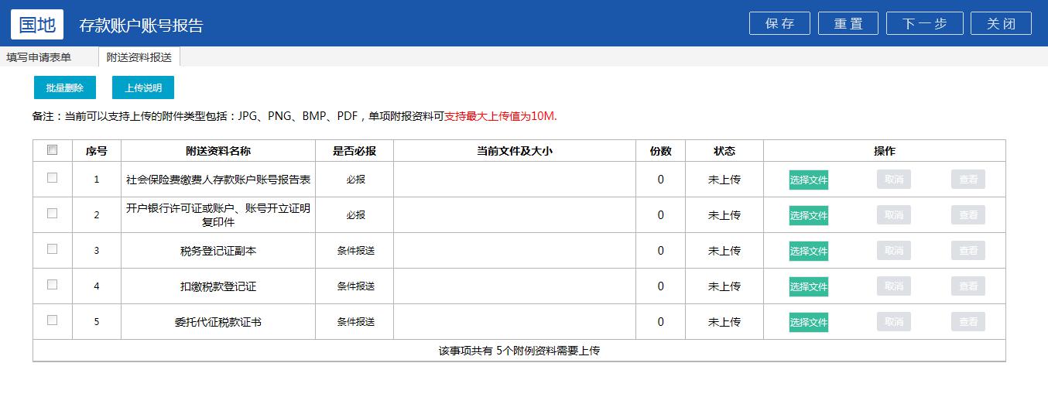This screenshot has height=411, width=1048.
Task: View the file for 税务登记证副本
Action: coord(968,251)
